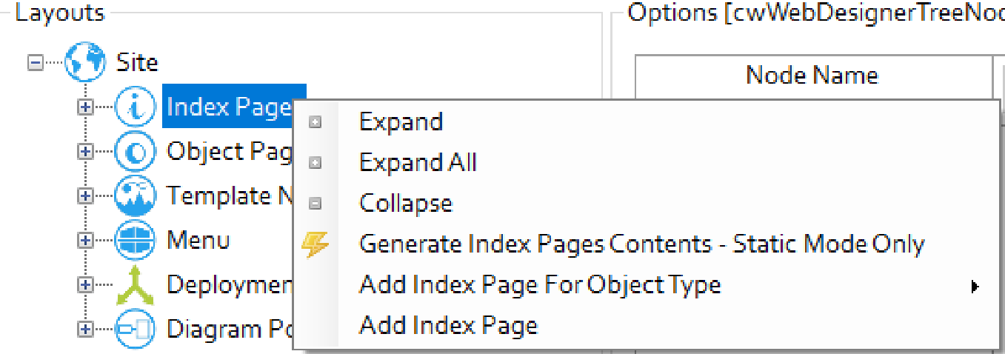Choose Expand All from context menu
1005x354 pixels.
coord(418,162)
